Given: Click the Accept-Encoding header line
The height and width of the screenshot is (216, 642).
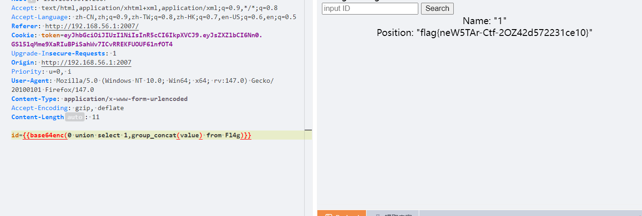Looking at the screenshot, I should [x=67, y=108].
